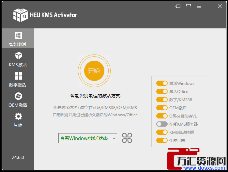Viewport: 228px width, 172px height.
Task: Close the HEU KMS Activator window
Action: (x=220, y=6)
